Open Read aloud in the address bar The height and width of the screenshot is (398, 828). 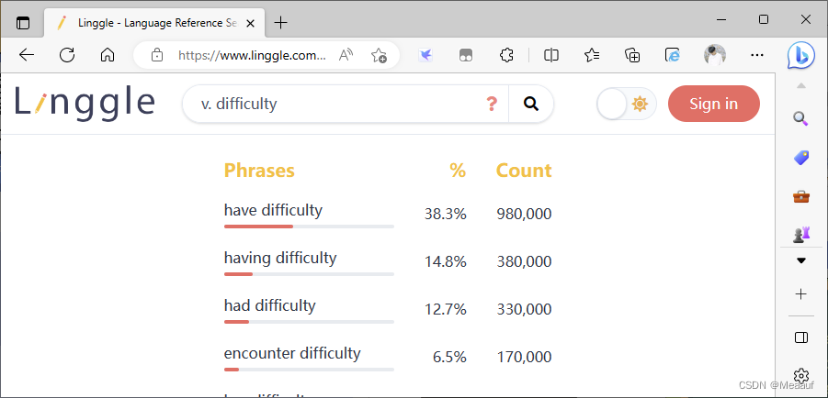pyautogui.click(x=346, y=55)
